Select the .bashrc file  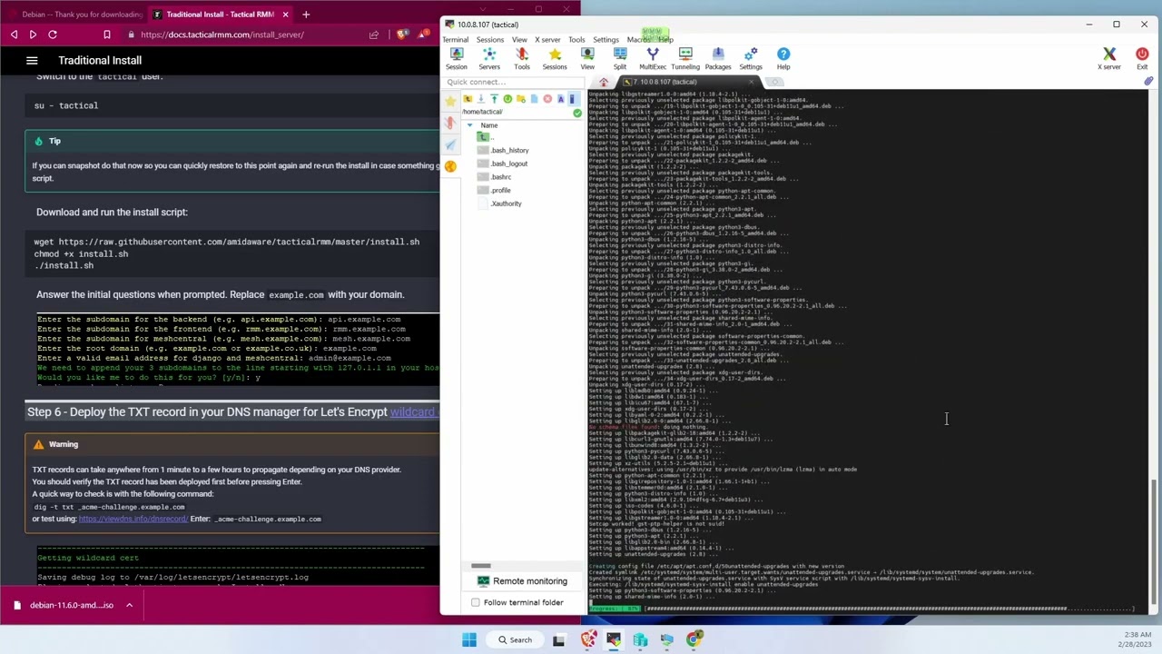tap(500, 177)
